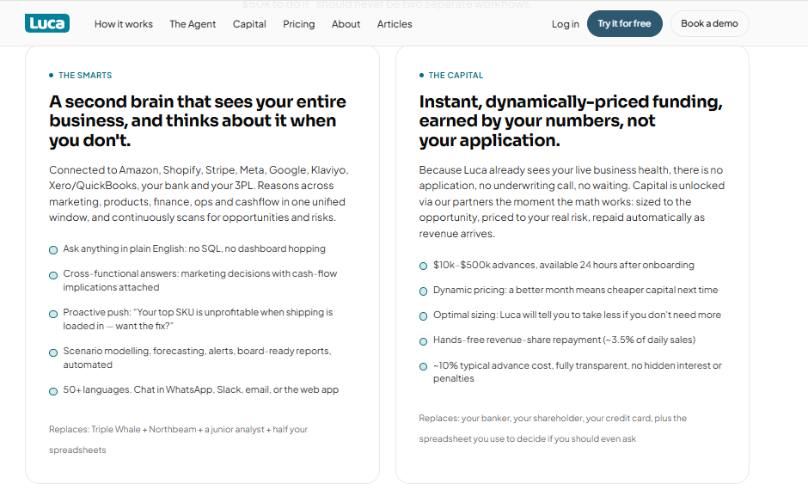
Task: Visit the Articles section
Action: (395, 24)
